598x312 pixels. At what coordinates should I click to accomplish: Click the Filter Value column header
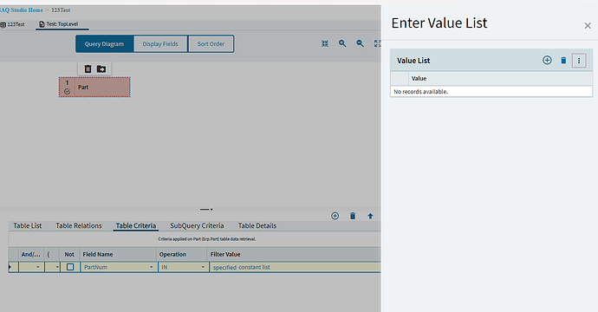tap(294, 255)
